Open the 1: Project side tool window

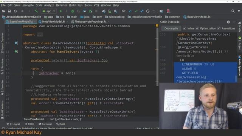[x=240, y=44]
